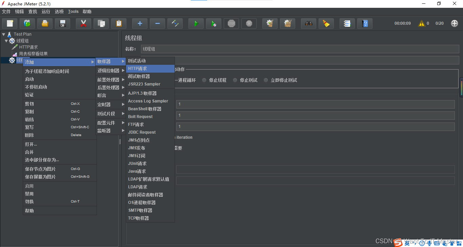Select the 停止线程 radio button
This screenshot has width=463, height=247.
click(204, 80)
